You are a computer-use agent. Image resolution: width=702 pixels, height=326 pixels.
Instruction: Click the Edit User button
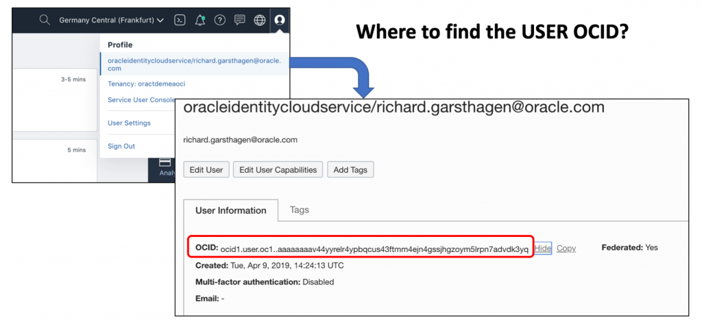click(x=206, y=170)
